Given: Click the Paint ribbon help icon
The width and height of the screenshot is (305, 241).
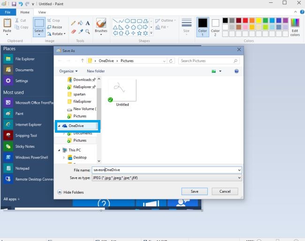Looking at the screenshot, I should tap(302, 12).
